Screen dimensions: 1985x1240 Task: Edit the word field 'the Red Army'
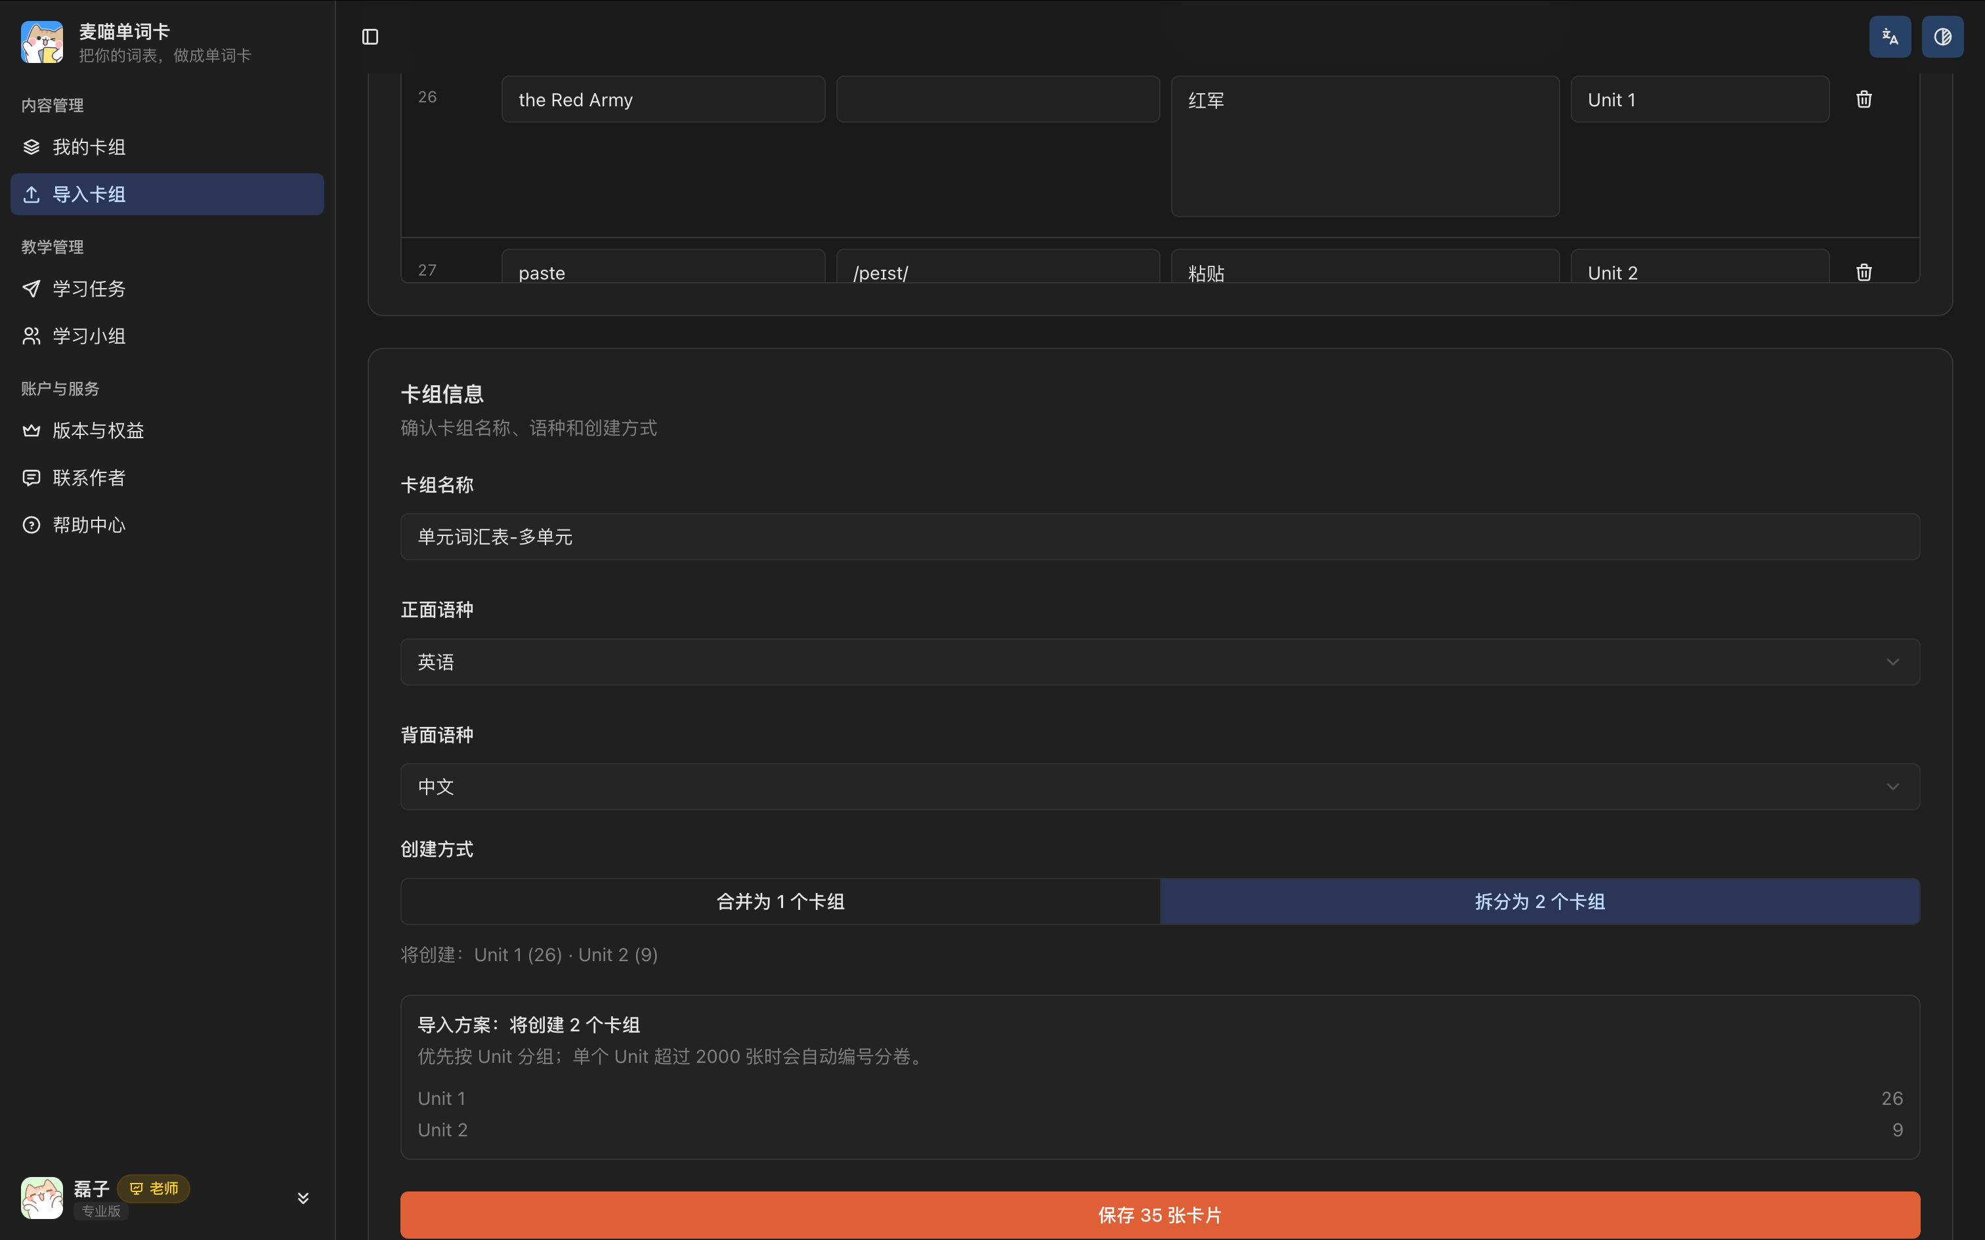tap(663, 99)
